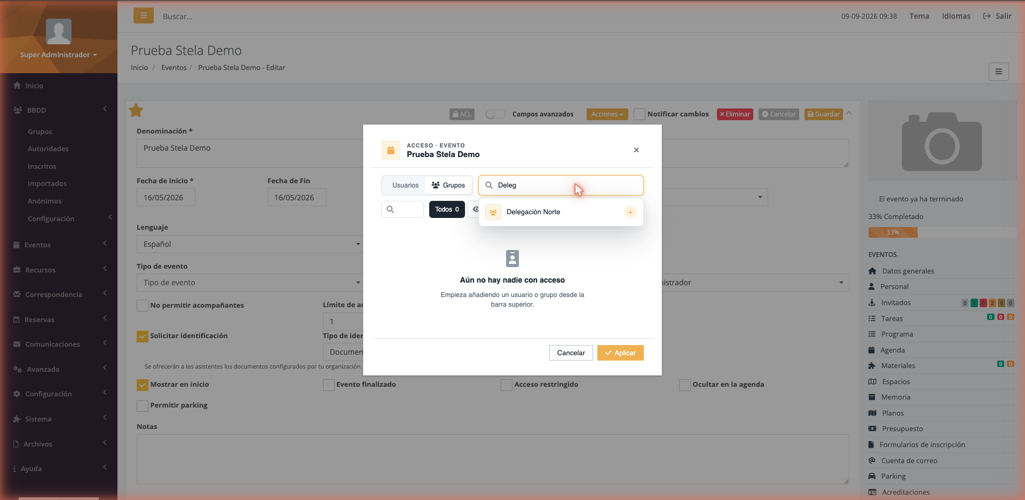The height and width of the screenshot is (500, 1025).
Task: Expand the BBDD sidebar section
Action: pyautogui.click(x=59, y=110)
